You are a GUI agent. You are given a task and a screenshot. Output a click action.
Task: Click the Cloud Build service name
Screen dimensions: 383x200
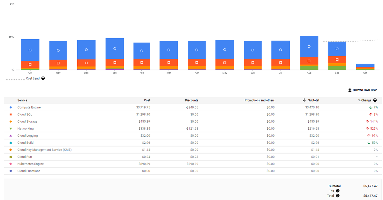click(x=26, y=143)
